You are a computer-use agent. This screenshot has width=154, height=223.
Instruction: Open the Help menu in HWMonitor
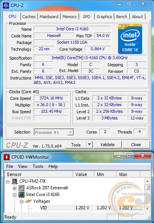tap(53, 166)
